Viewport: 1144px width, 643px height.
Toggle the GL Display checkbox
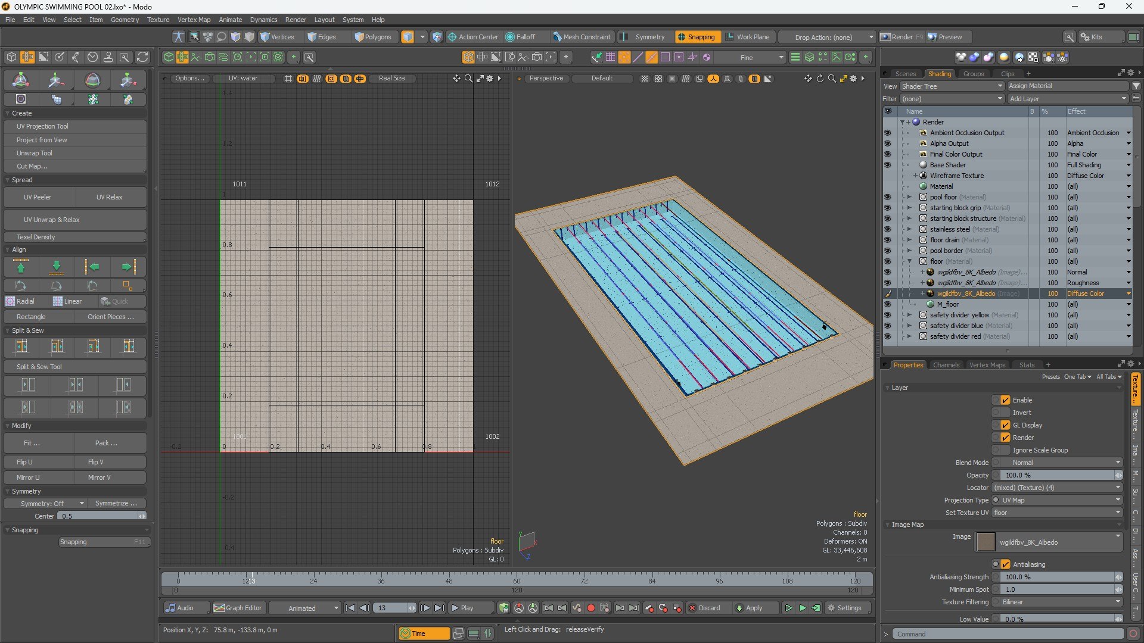click(x=1005, y=425)
